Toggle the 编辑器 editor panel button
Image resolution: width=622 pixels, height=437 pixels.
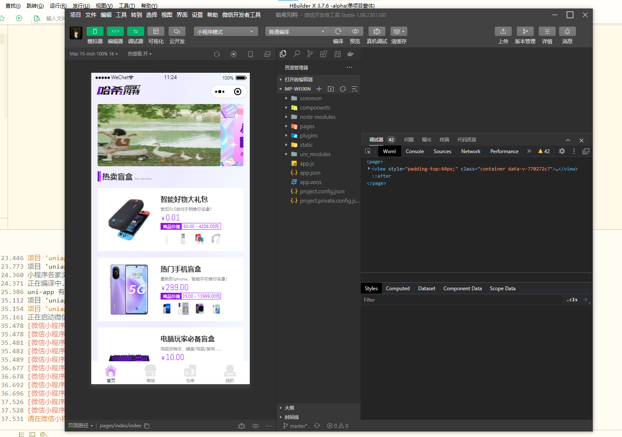coord(115,31)
